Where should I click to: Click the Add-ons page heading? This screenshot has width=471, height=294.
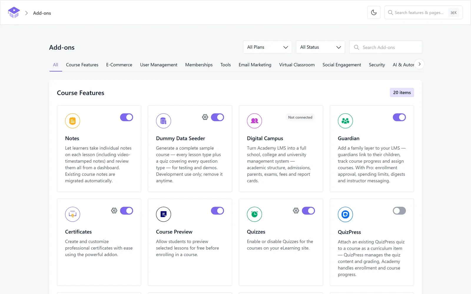pyautogui.click(x=62, y=47)
